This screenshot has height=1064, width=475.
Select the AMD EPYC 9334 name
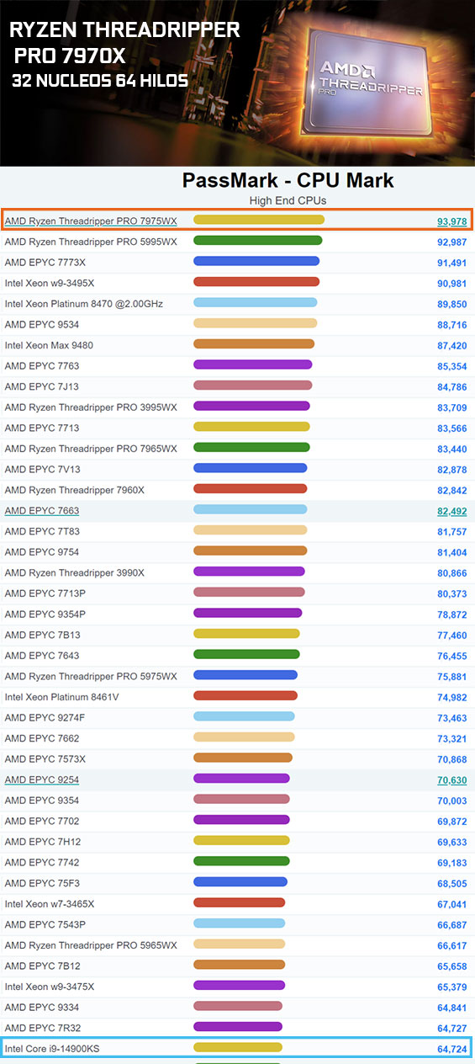(42, 1007)
